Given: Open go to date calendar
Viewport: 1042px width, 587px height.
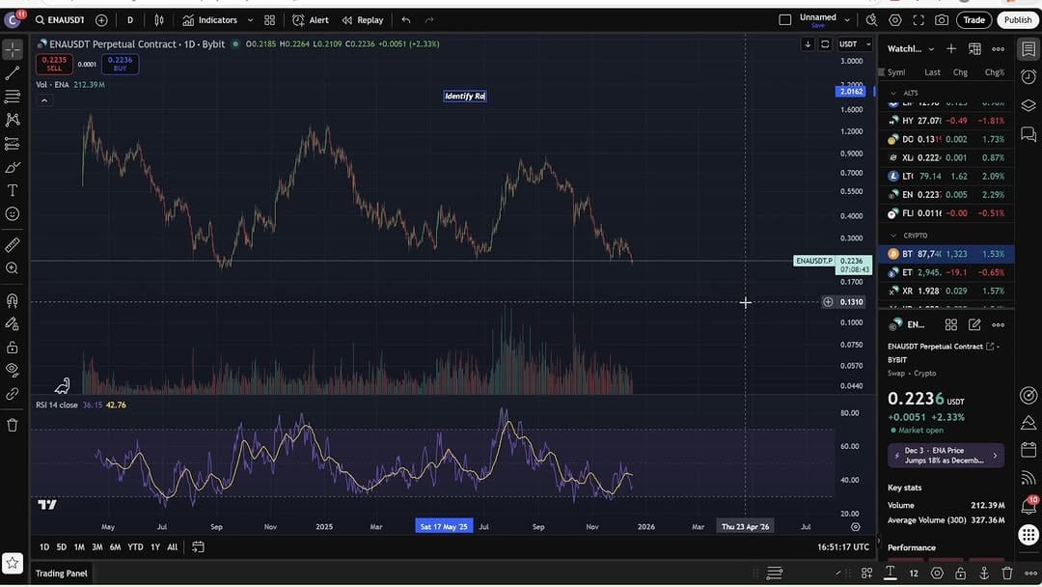Looking at the screenshot, I should (198, 547).
